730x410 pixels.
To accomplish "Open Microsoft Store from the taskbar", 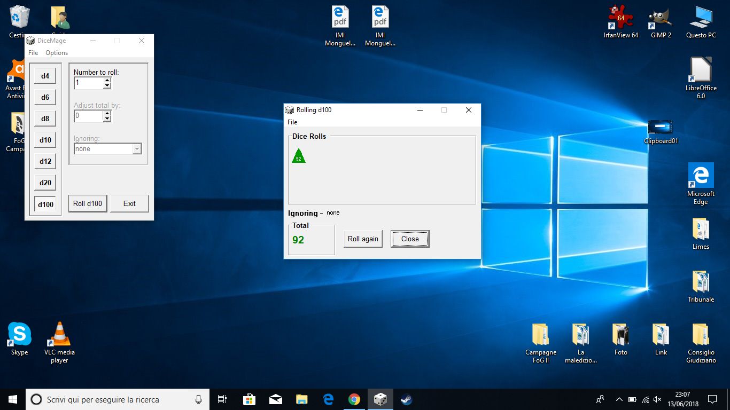I will pyautogui.click(x=249, y=399).
